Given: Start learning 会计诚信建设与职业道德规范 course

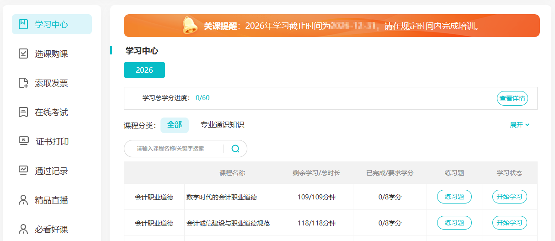Looking at the screenshot, I should [510, 223].
